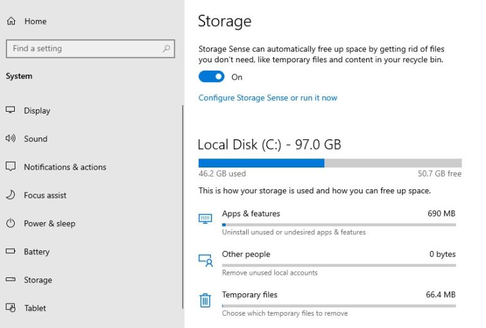
Task: Click the Power & sleep icon
Action: [x=10, y=223]
